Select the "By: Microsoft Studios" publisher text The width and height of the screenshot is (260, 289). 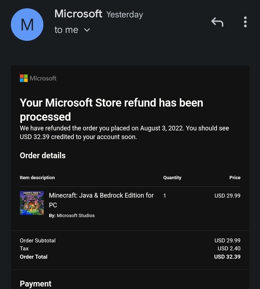[72, 215]
